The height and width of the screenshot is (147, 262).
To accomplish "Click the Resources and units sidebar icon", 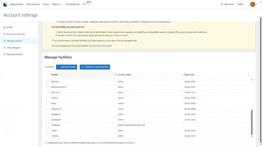I will point(5,34).
